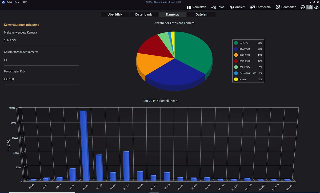Switch to Verwalten mode
This screenshot has height=193, width=320.
coord(197,7)
